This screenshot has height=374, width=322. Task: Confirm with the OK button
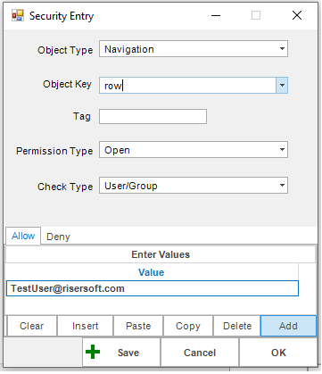point(278,353)
